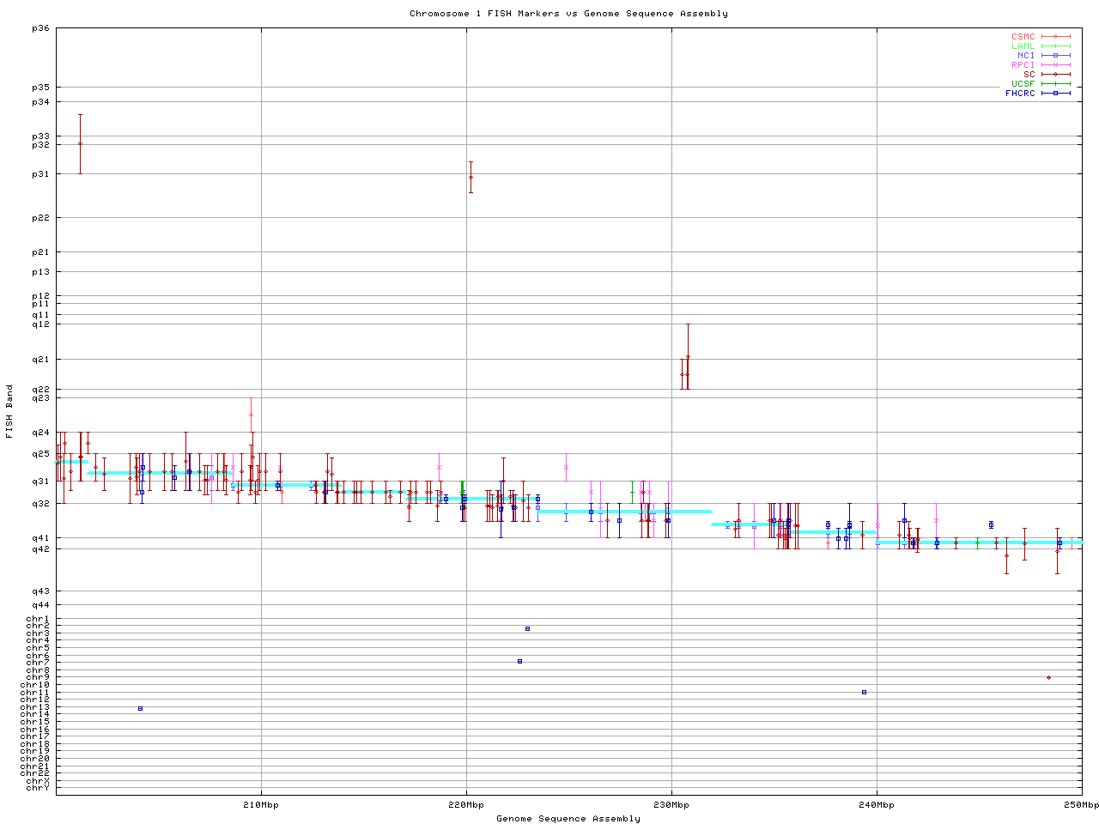Click the RPCI legend label
Screen dimensions: 1099x824
[1023, 65]
